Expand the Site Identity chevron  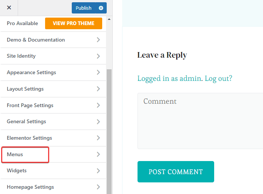pos(98,56)
